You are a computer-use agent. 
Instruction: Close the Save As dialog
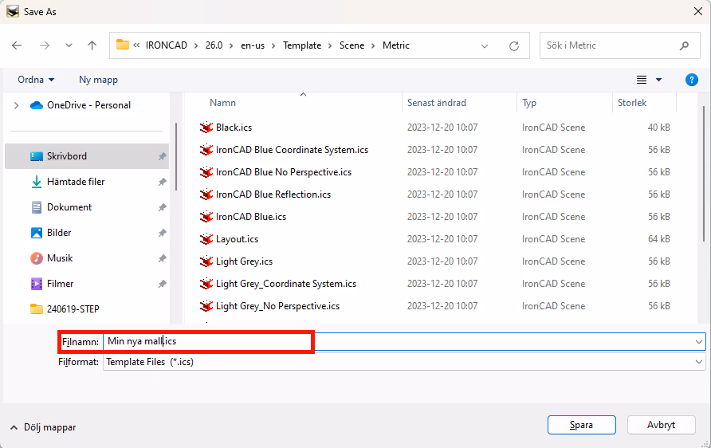[x=698, y=11]
